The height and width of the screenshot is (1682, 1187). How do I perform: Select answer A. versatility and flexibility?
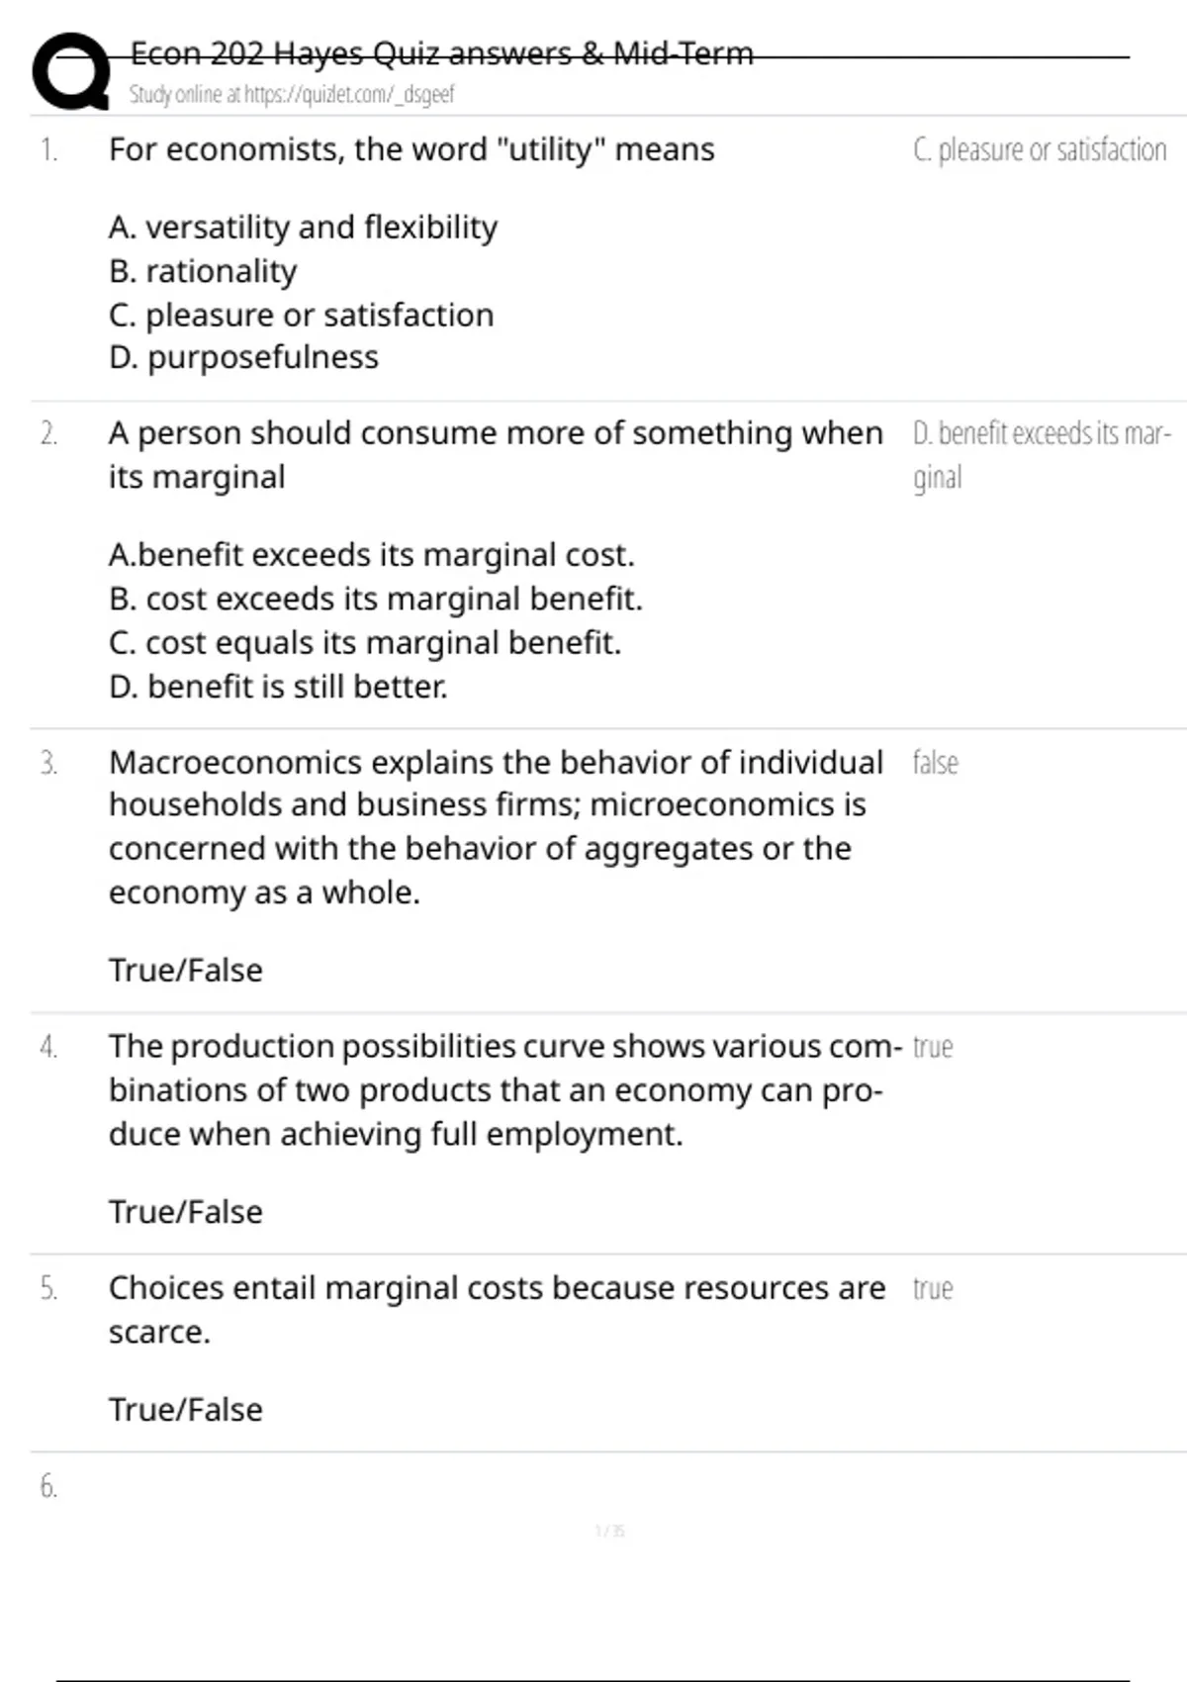pyautogui.click(x=303, y=228)
